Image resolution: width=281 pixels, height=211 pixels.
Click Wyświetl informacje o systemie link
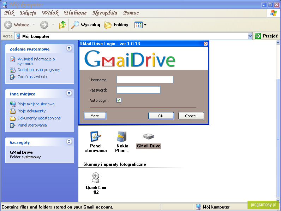pos(36,61)
